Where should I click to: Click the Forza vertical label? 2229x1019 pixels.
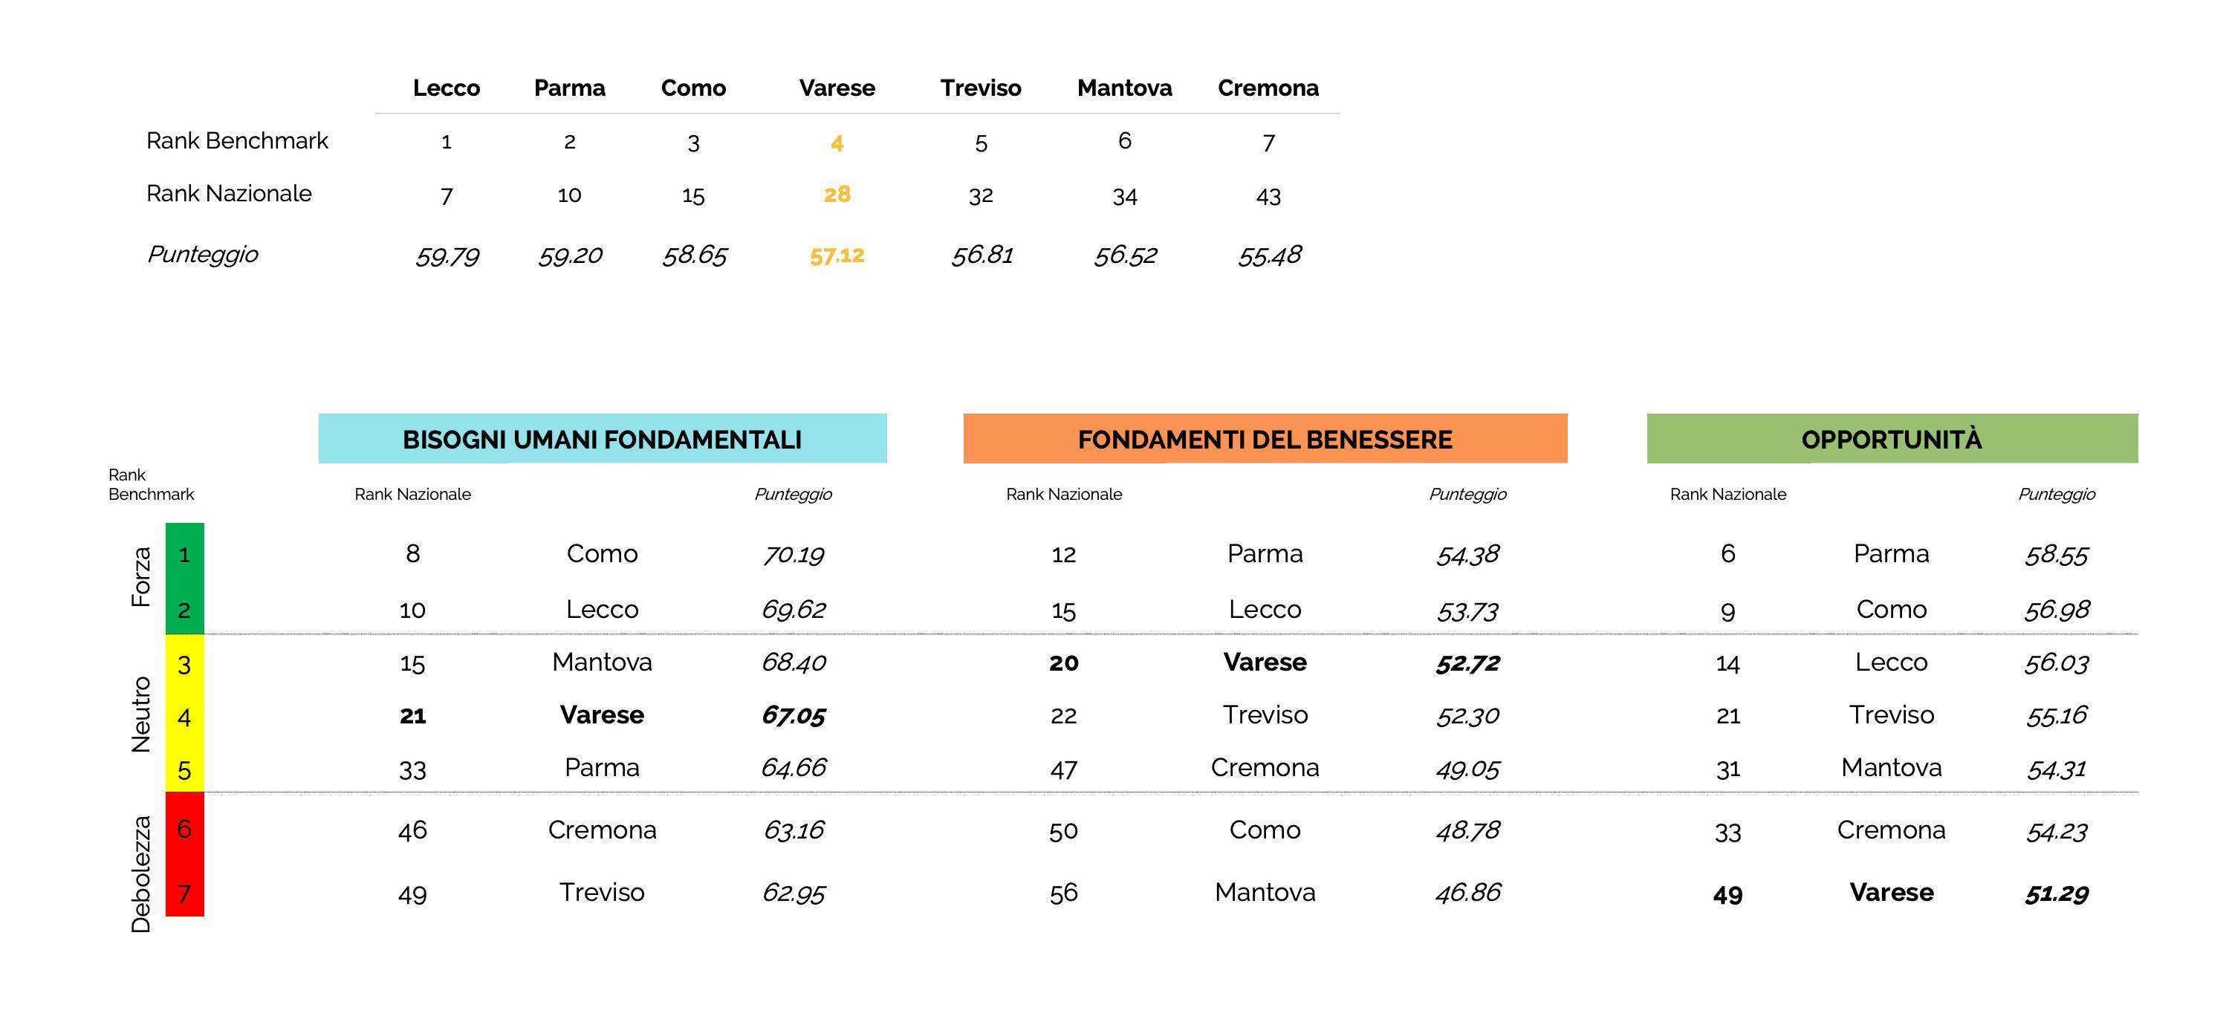140,577
